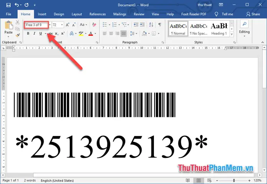Apply the Heading 1 style
The width and height of the screenshot is (267, 184).
[219, 28]
